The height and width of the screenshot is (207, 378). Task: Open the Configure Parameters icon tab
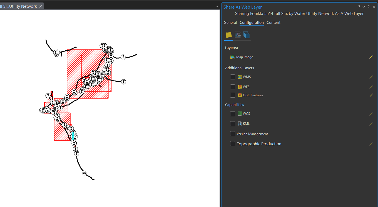click(238, 35)
